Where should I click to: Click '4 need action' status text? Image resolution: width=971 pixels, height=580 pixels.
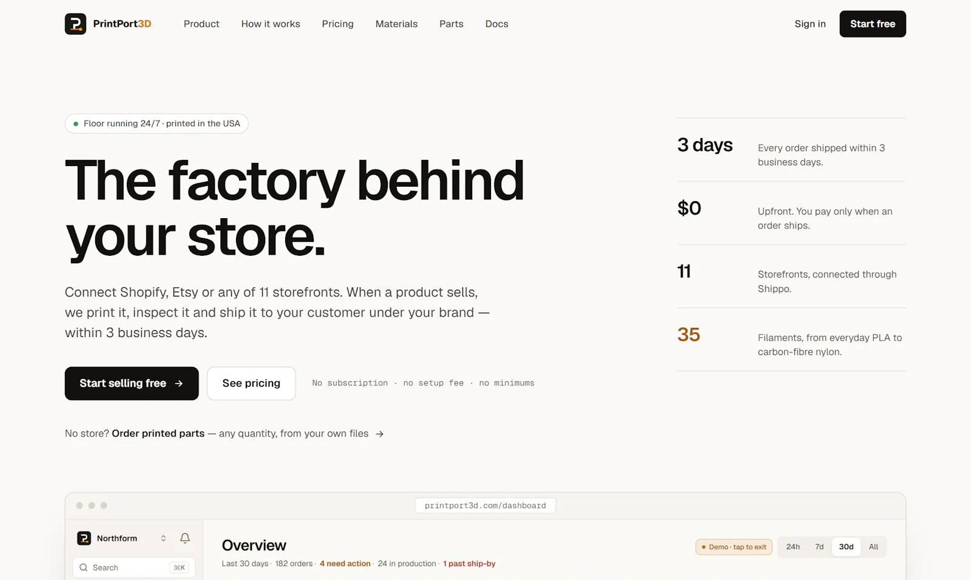[345, 564]
